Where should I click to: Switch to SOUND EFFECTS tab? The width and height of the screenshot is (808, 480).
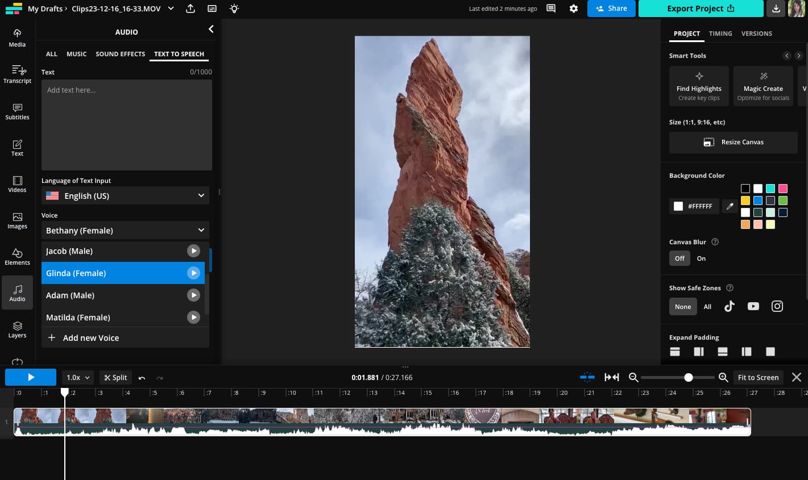(x=121, y=54)
